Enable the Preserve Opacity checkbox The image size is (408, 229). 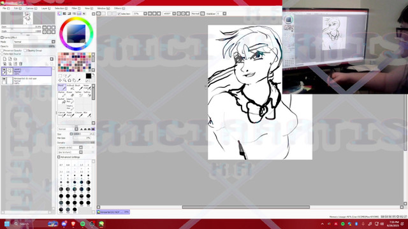(x=3, y=50)
